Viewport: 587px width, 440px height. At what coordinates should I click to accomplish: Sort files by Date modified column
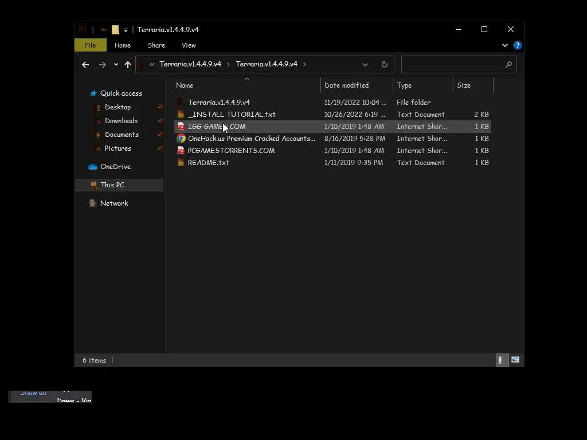point(357,85)
